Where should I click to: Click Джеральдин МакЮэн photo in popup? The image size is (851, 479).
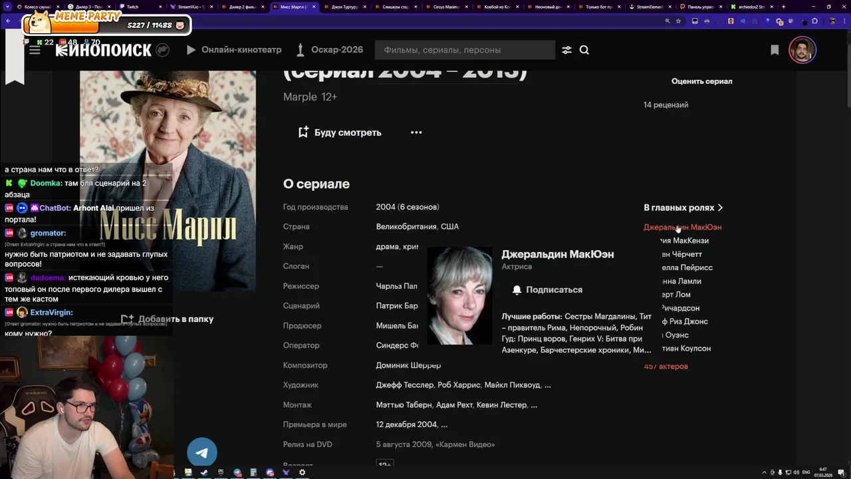click(x=459, y=295)
